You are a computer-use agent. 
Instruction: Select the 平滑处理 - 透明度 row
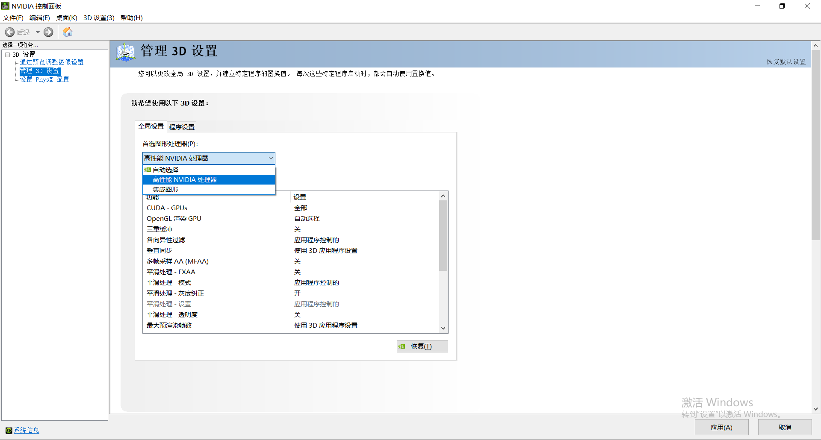coord(291,315)
